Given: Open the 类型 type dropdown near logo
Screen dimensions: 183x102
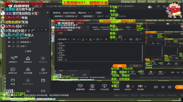Looking at the screenshot, I should coord(37,6).
